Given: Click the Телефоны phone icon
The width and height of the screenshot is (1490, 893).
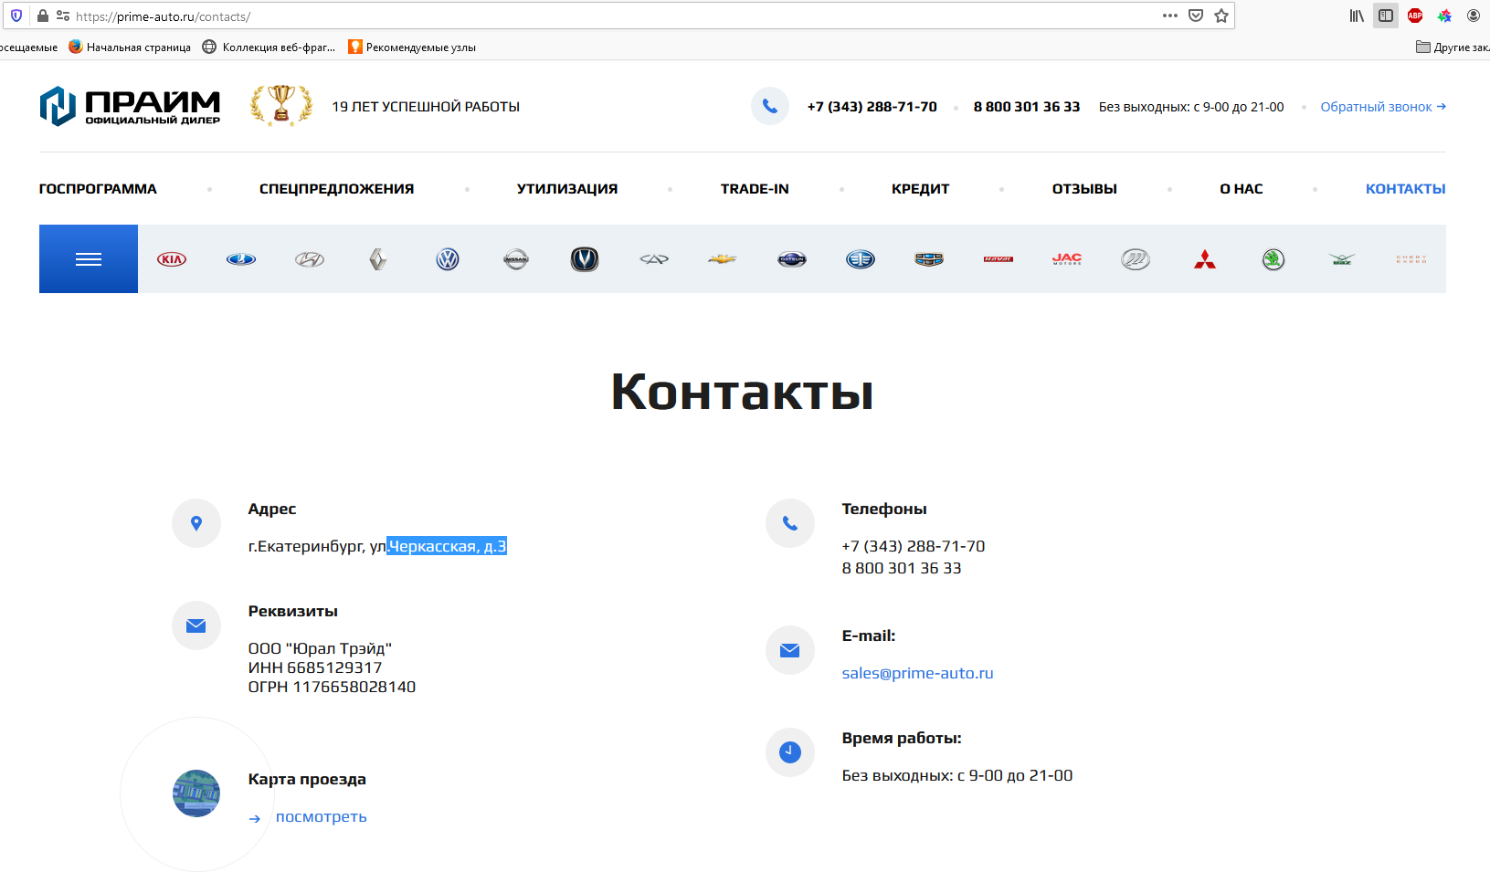Looking at the screenshot, I should [x=790, y=523].
